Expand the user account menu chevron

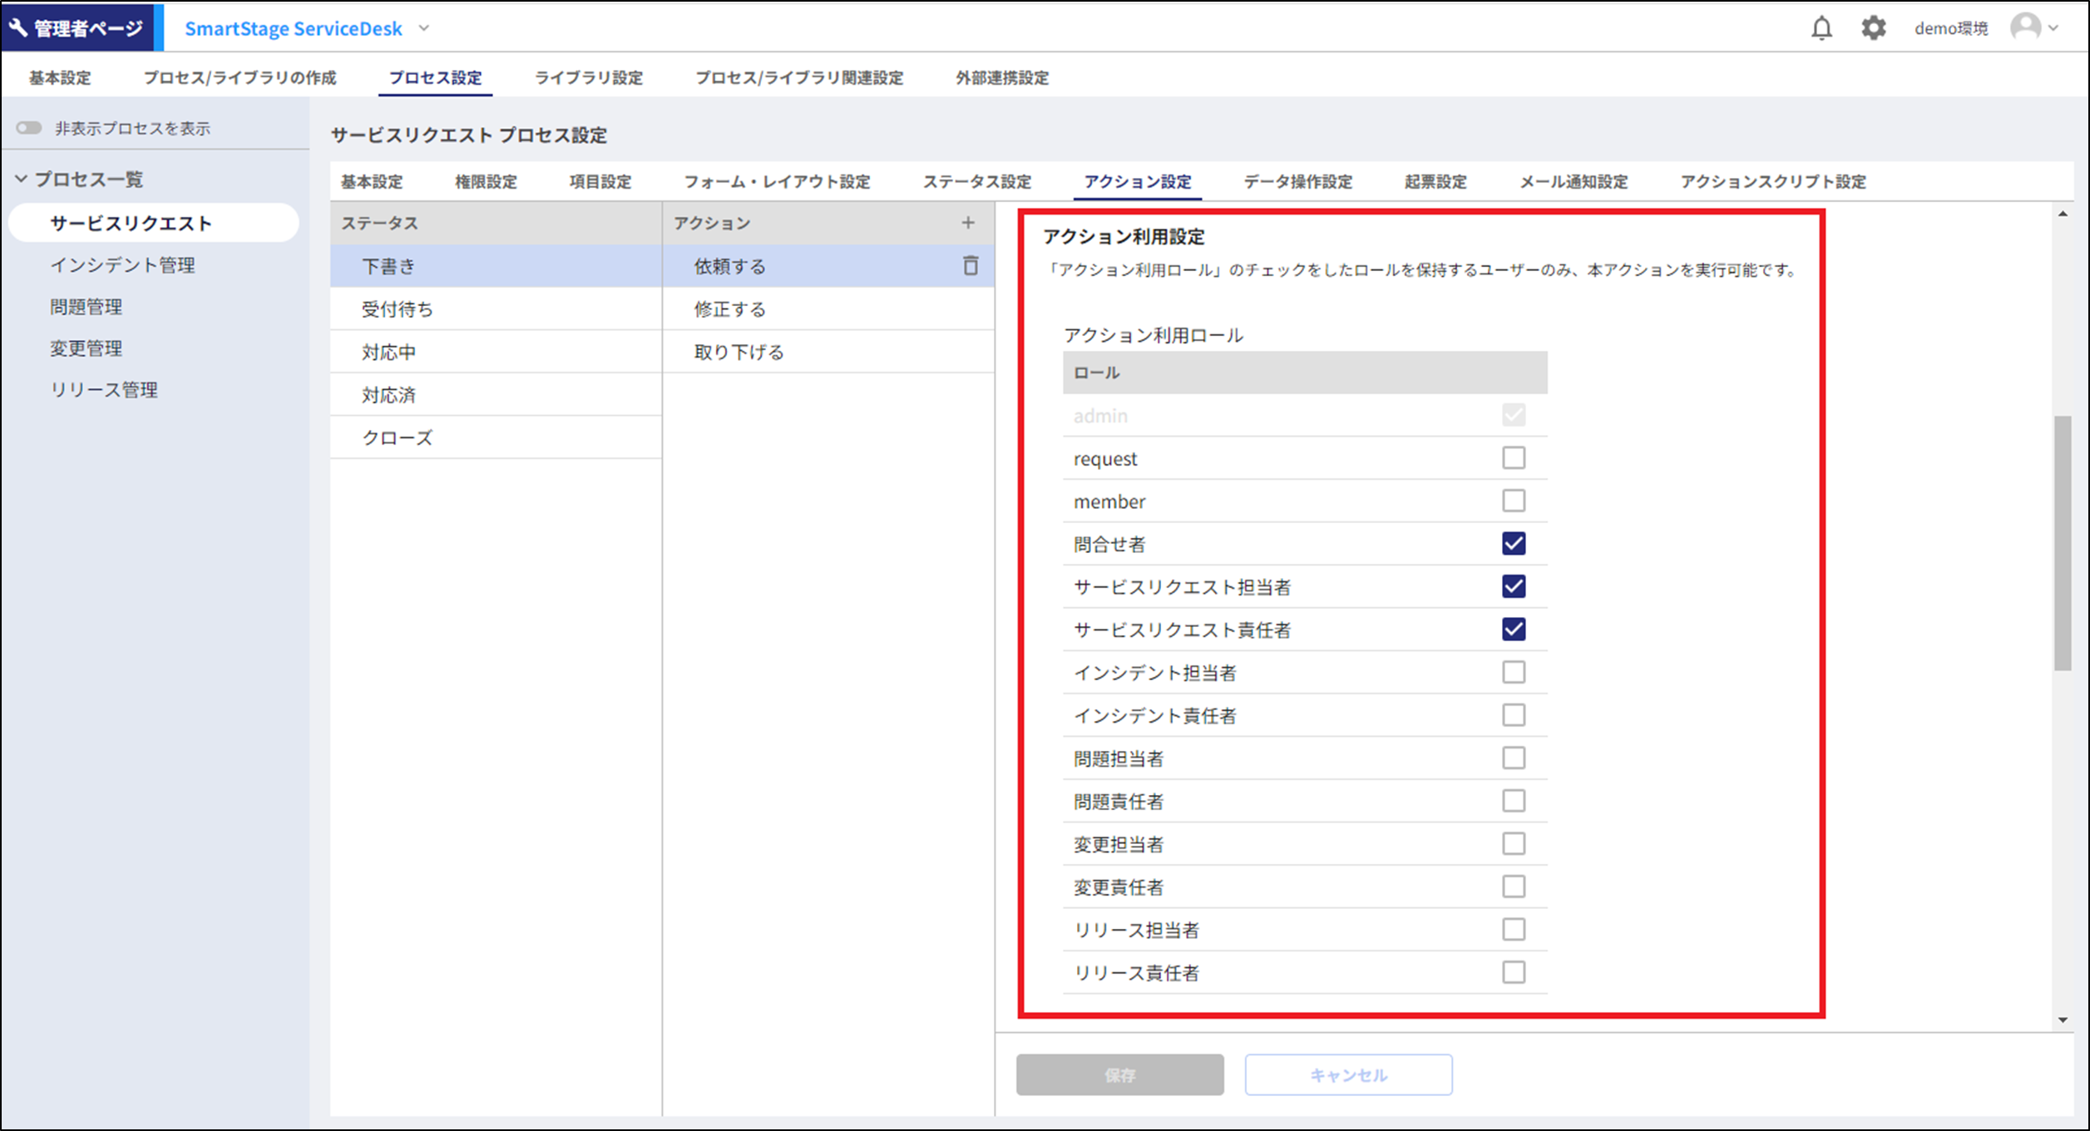pyautogui.click(x=2054, y=28)
